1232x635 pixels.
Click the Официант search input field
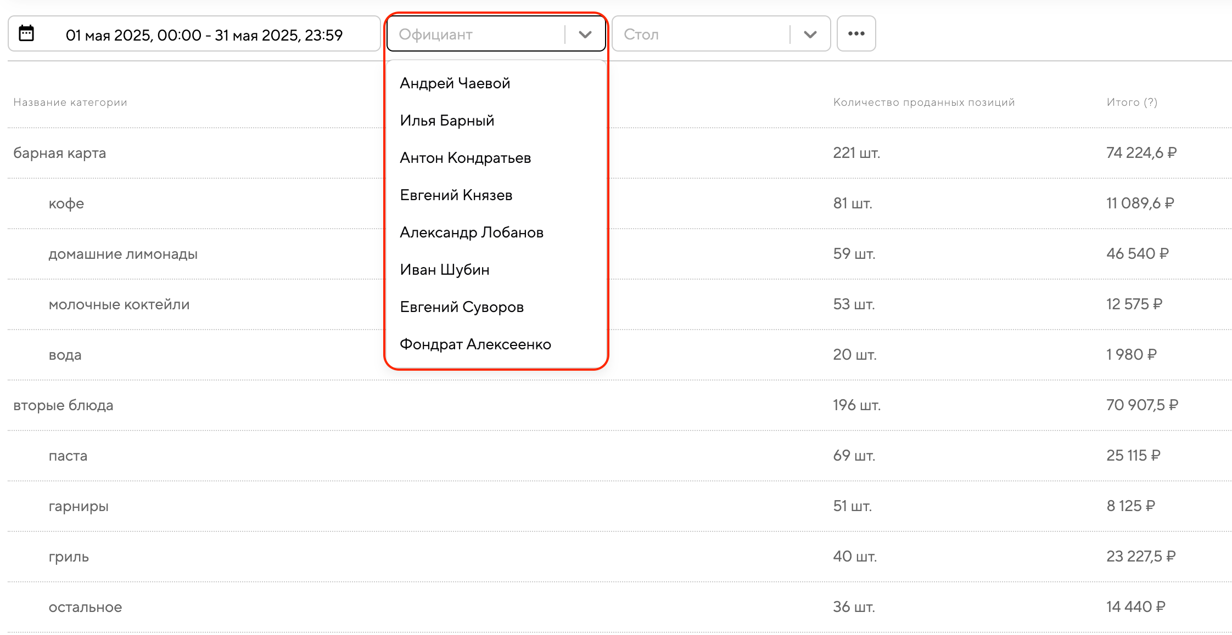tap(475, 35)
